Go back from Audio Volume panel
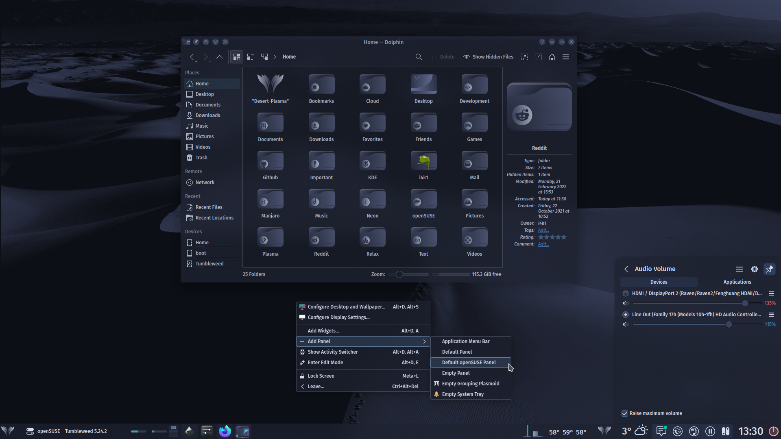This screenshot has width=781, height=439. tap(626, 269)
